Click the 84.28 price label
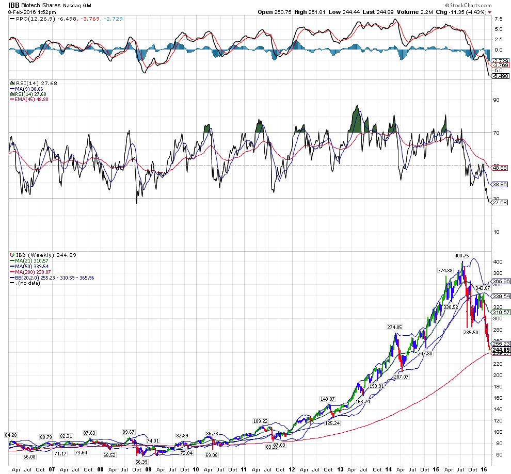The height and width of the screenshot is (474, 511). 10,435
